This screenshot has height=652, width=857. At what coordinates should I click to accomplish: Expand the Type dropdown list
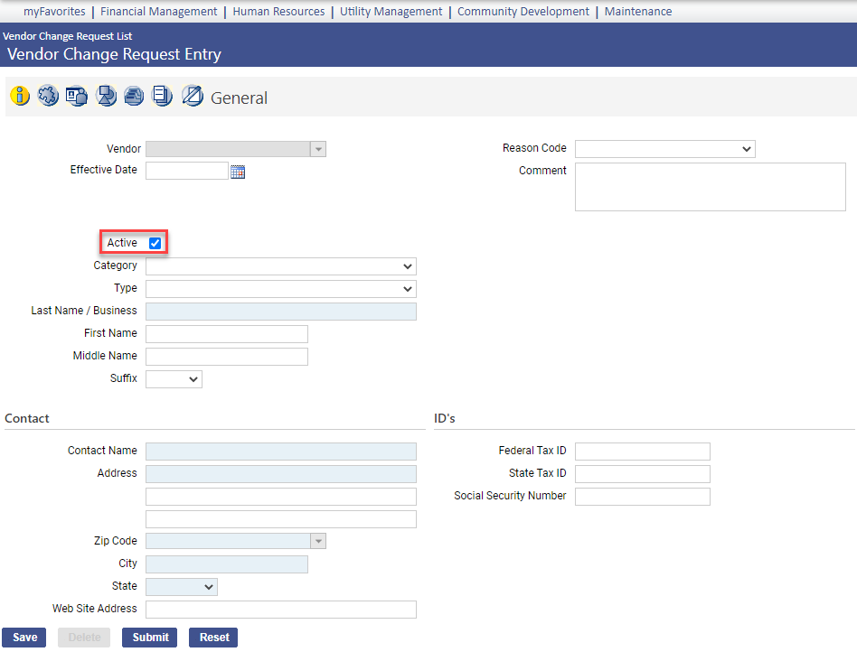click(280, 289)
